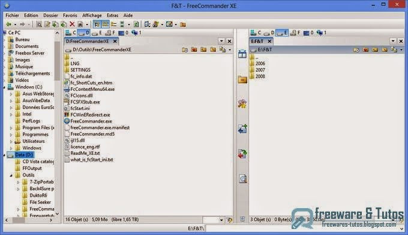Screen dimensions: 408x235
Task: Open network location 1 in right panel
Action: (322, 33)
